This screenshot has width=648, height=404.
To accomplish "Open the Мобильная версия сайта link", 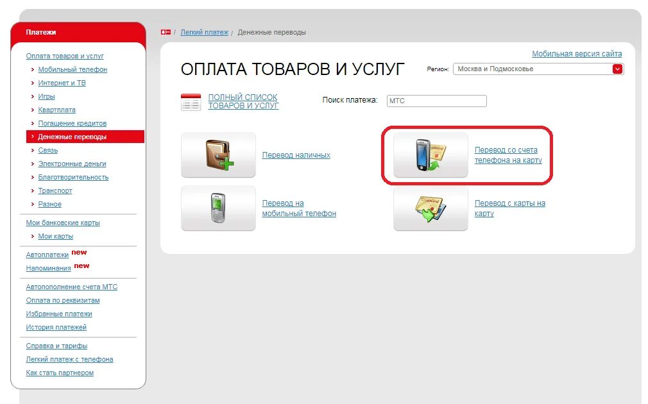I will [x=577, y=54].
